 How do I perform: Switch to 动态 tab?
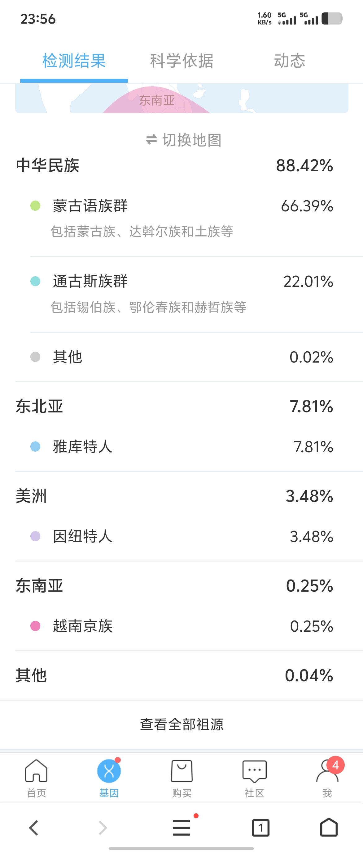pos(290,61)
